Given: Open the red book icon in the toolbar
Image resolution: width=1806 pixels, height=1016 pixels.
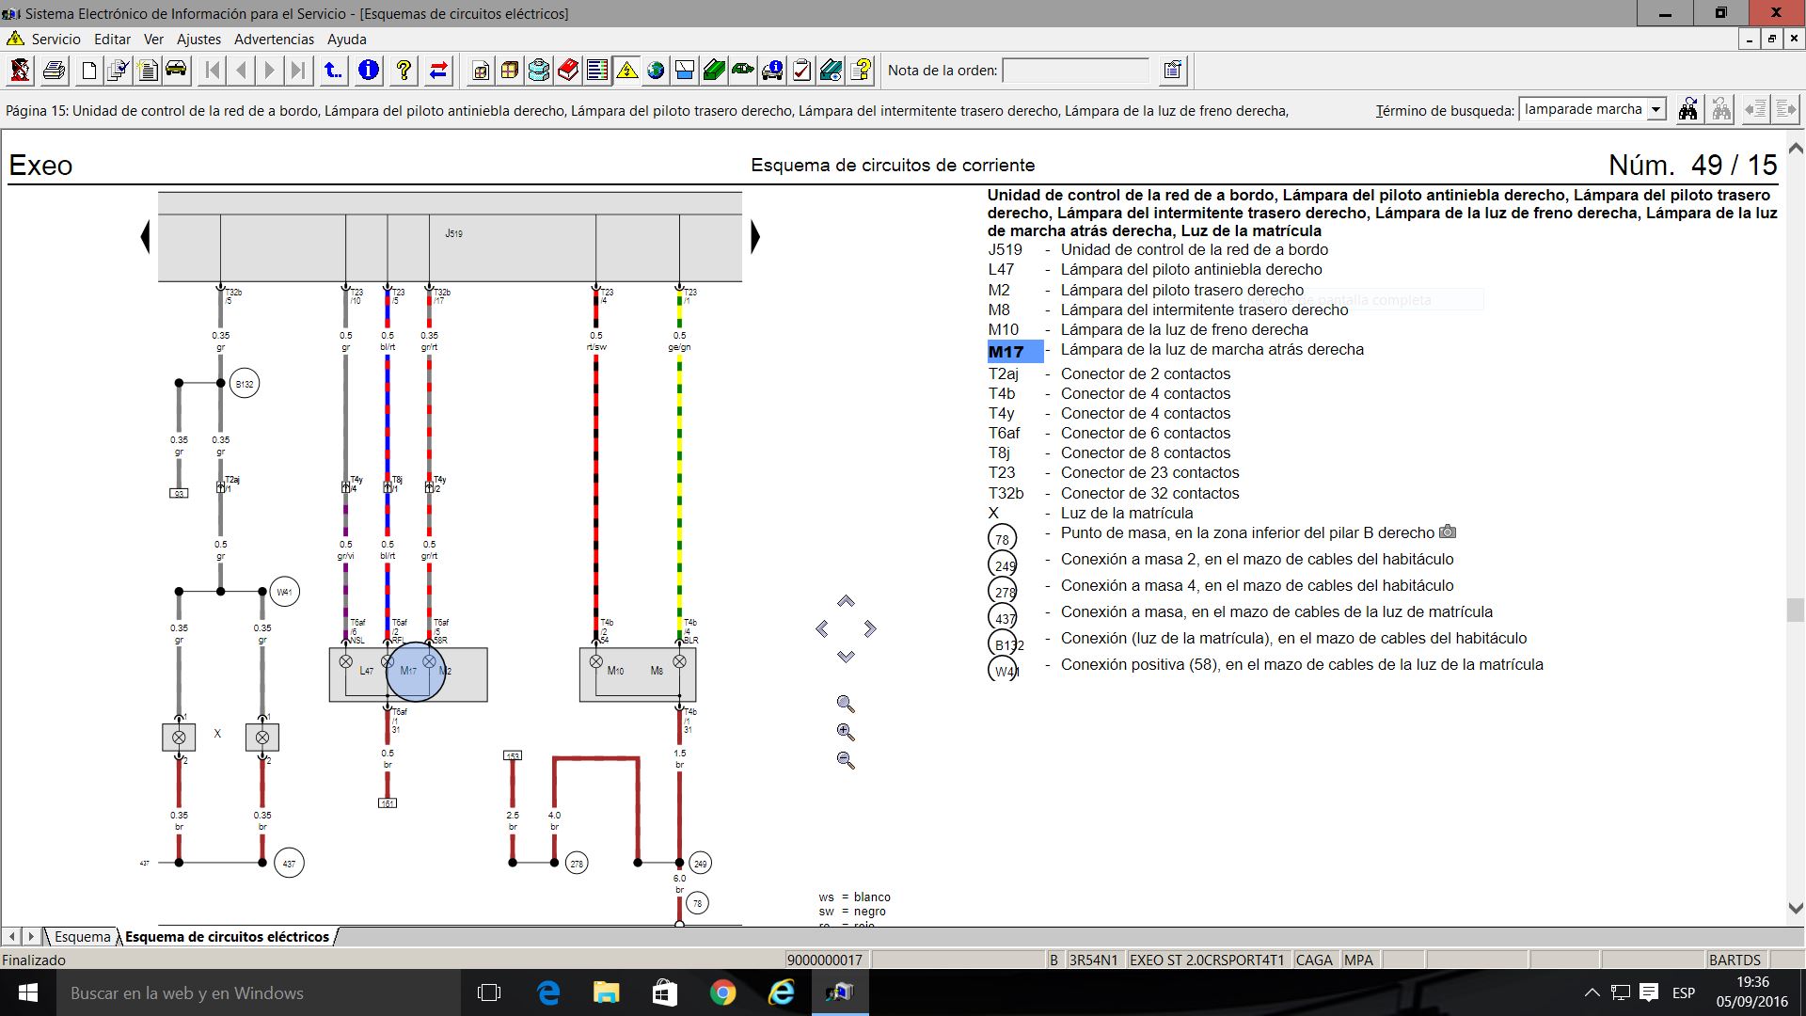Looking at the screenshot, I should point(568,71).
